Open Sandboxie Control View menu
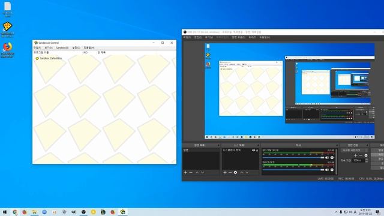This screenshot has height=216, width=384. click(x=49, y=48)
